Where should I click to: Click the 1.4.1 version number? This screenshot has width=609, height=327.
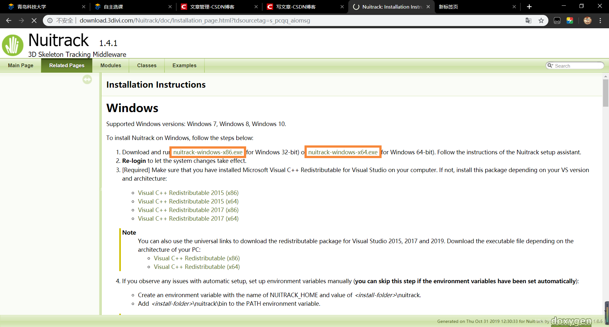coord(108,43)
